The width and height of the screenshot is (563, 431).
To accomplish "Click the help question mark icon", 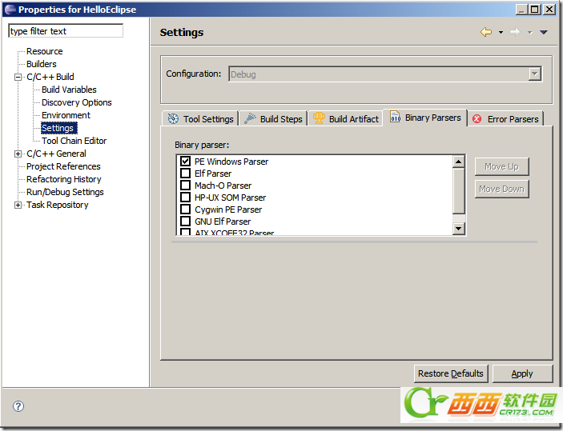I will tap(18, 406).
